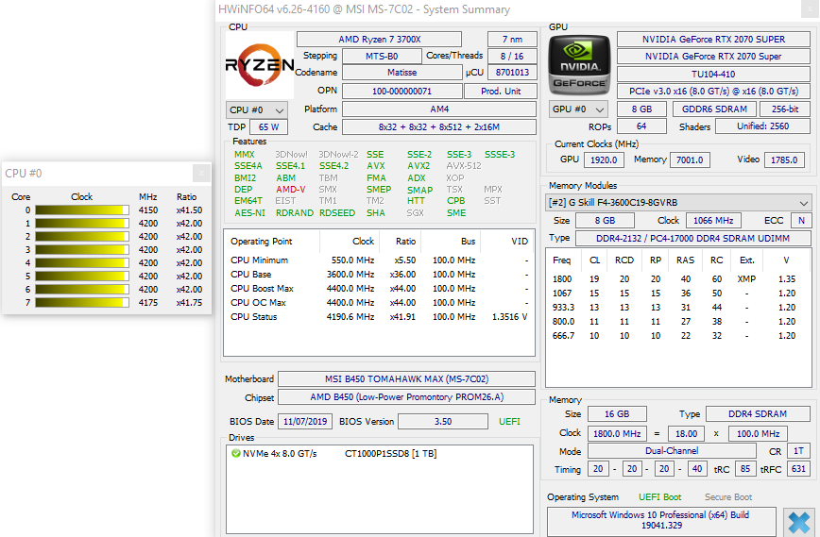The height and width of the screenshot is (537, 820).
Task: Click the NVIDIA GeForce logo image
Action: pos(579,65)
